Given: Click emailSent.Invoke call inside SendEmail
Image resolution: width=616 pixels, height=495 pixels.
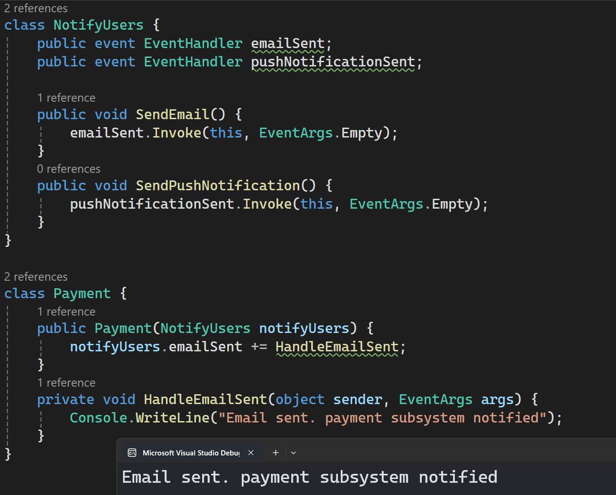Looking at the screenshot, I should tap(136, 133).
